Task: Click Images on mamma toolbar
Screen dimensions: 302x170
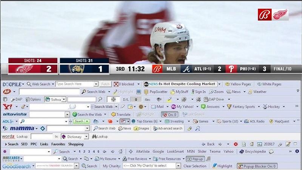Action: point(142,128)
